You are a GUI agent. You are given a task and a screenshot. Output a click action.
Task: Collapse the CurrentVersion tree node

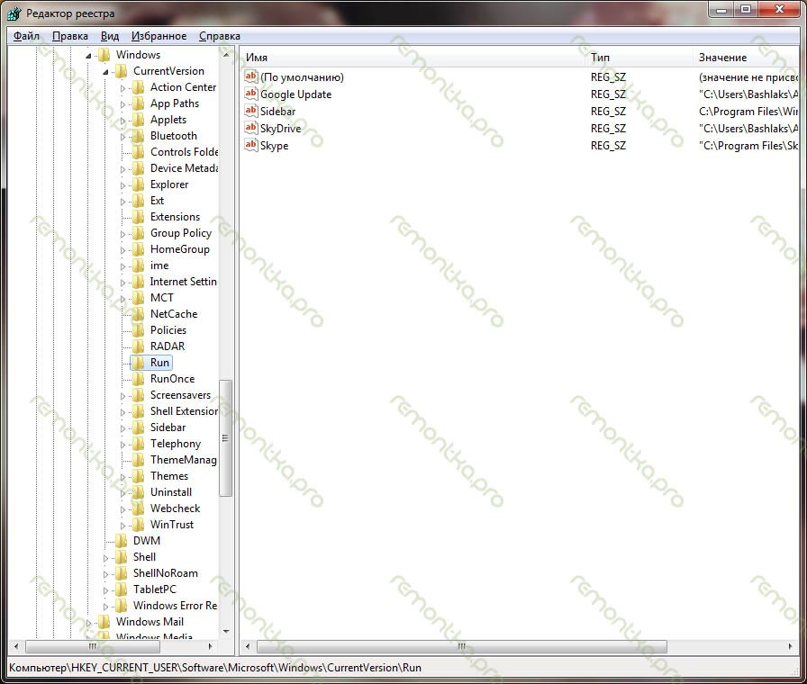pos(105,72)
